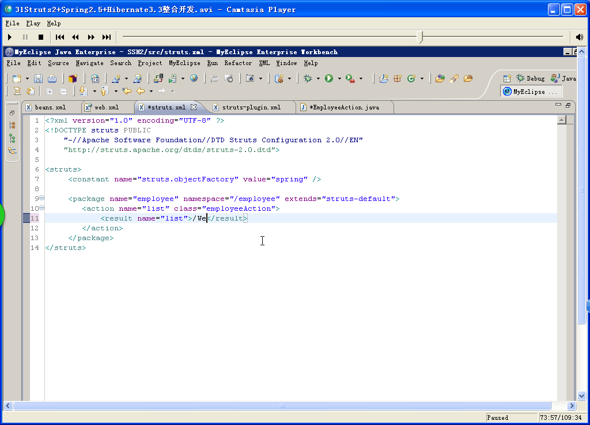Click the video seek slider thumb

click(x=420, y=37)
